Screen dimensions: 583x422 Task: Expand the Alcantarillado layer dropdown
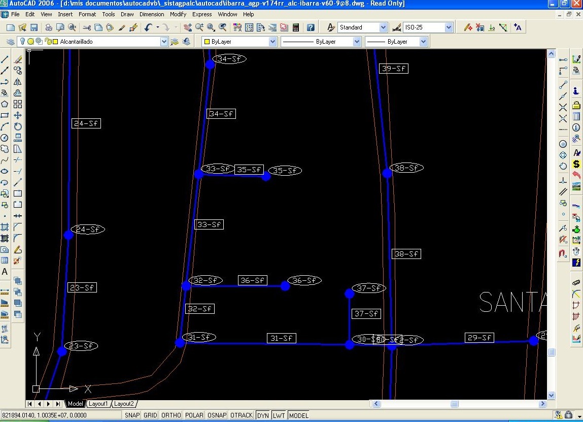click(x=164, y=42)
